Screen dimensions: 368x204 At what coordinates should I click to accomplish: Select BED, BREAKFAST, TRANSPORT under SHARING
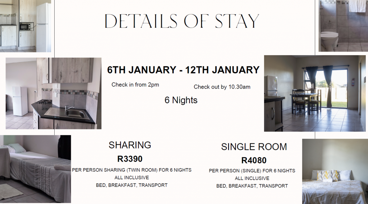click(x=132, y=185)
